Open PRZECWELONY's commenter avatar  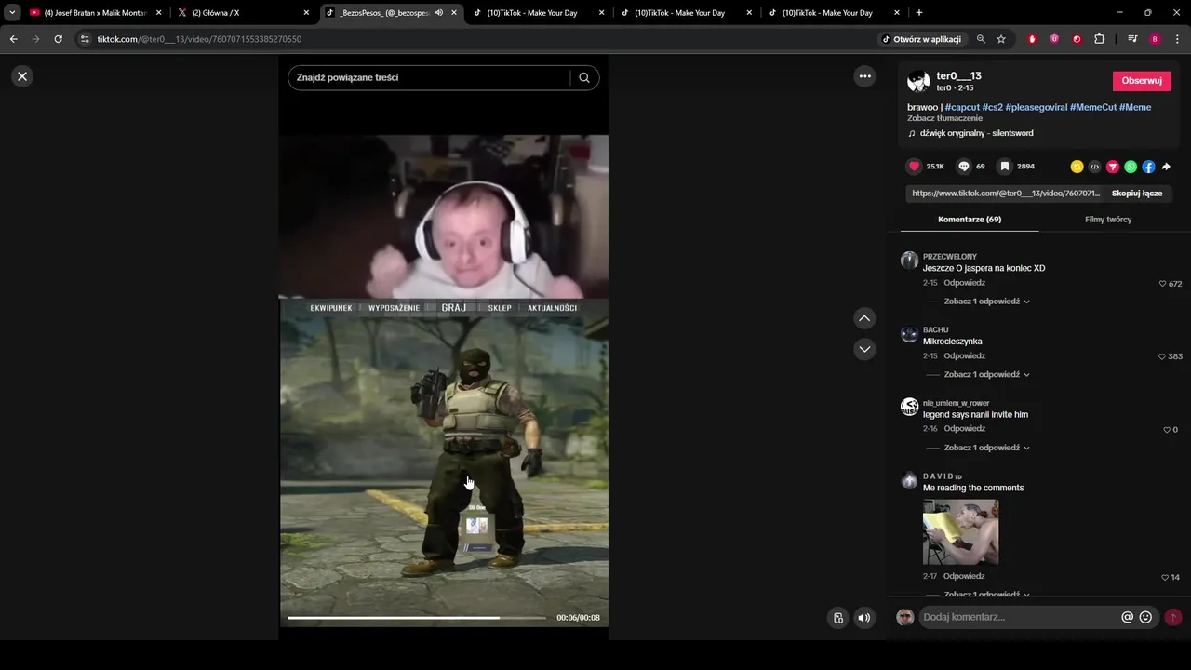pos(909,261)
